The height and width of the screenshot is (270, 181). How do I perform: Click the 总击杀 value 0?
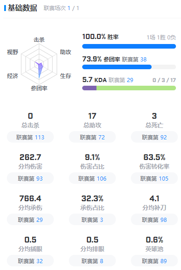[30, 116]
